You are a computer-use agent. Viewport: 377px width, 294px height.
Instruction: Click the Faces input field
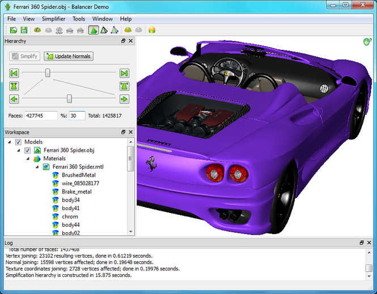(41, 116)
